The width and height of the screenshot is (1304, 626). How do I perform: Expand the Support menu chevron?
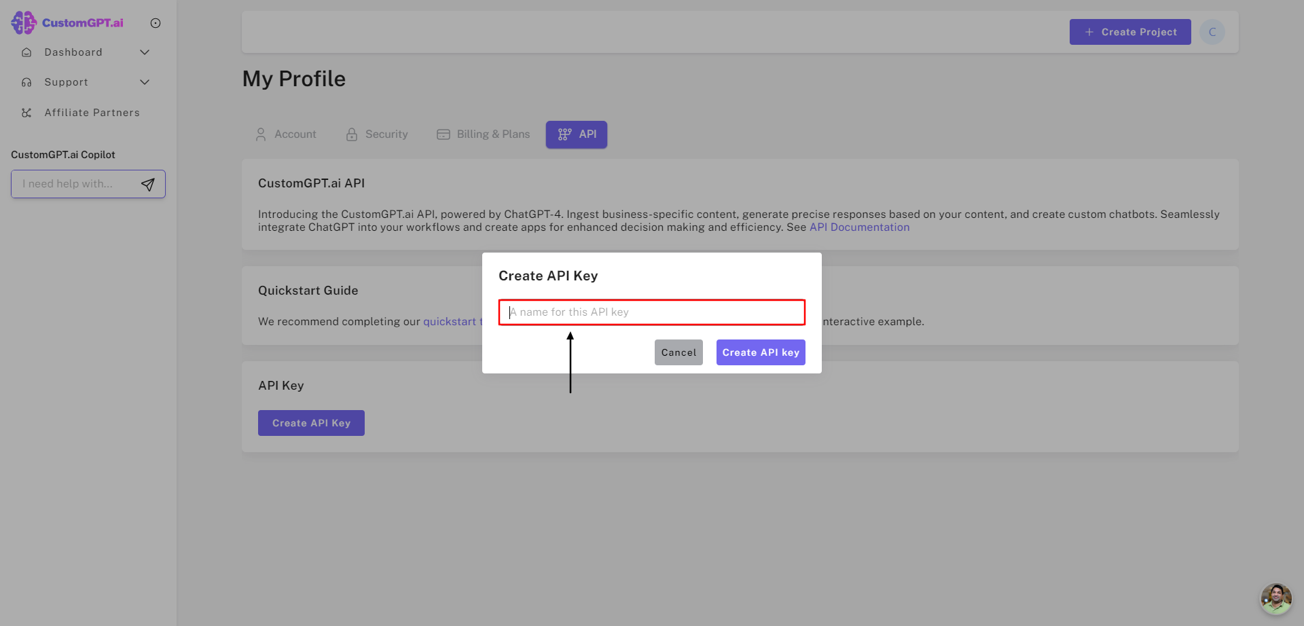click(145, 82)
